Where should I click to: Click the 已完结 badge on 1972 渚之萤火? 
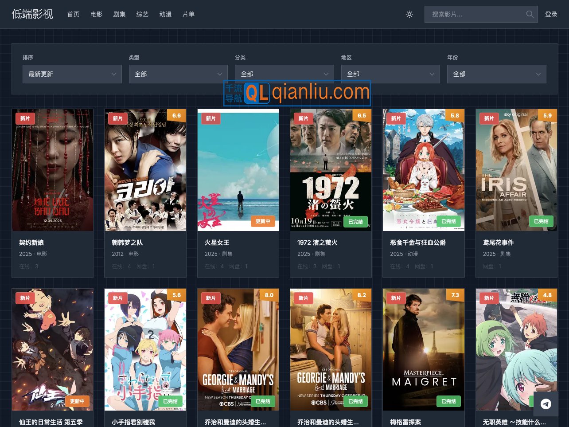(355, 221)
